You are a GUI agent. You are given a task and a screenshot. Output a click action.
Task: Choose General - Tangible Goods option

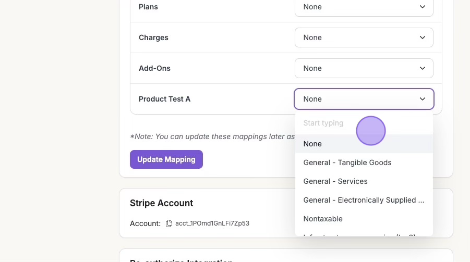[347, 163]
